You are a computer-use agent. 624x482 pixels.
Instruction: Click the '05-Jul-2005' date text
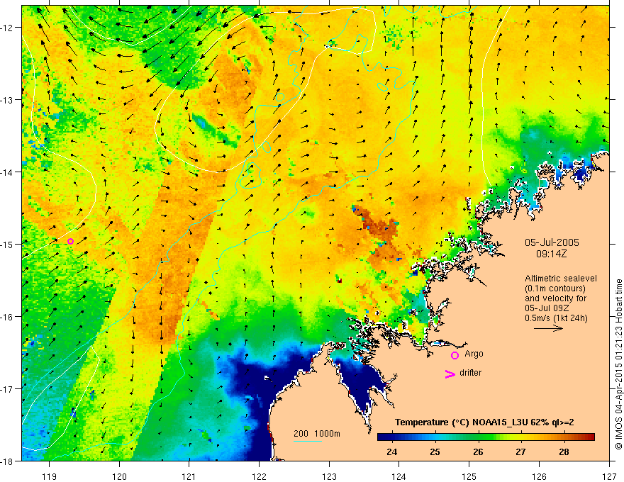pyautogui.click(x=552, y=242)
